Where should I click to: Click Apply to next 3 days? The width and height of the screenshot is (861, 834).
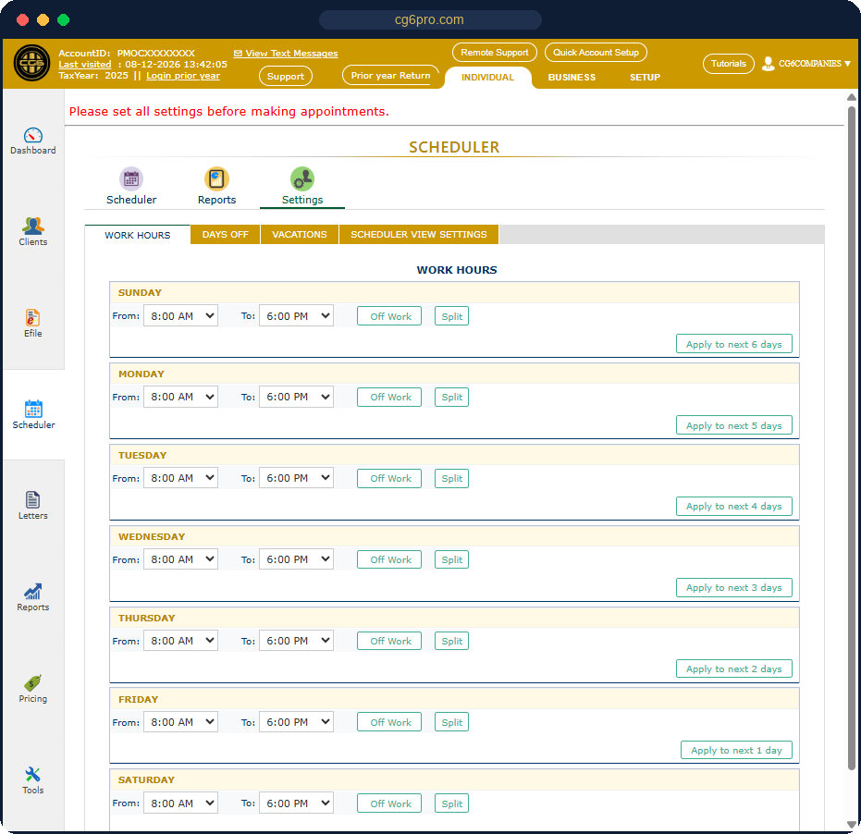(734, 587)
